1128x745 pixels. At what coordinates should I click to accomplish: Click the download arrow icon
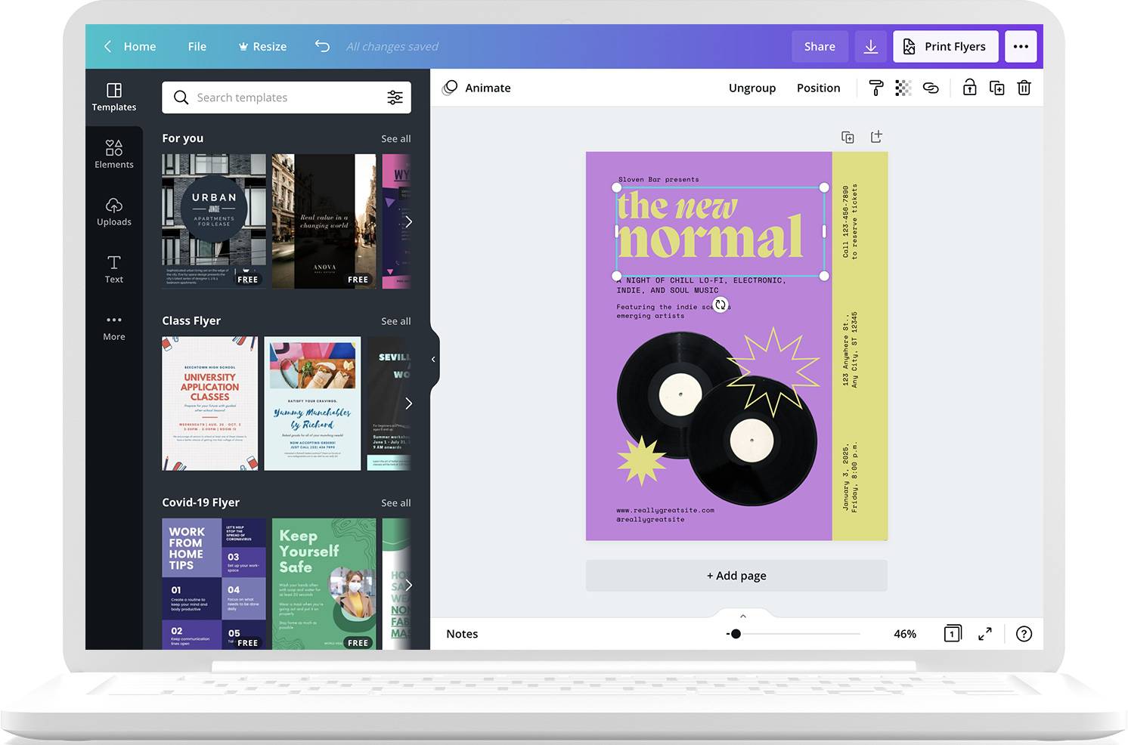(871, 47)
